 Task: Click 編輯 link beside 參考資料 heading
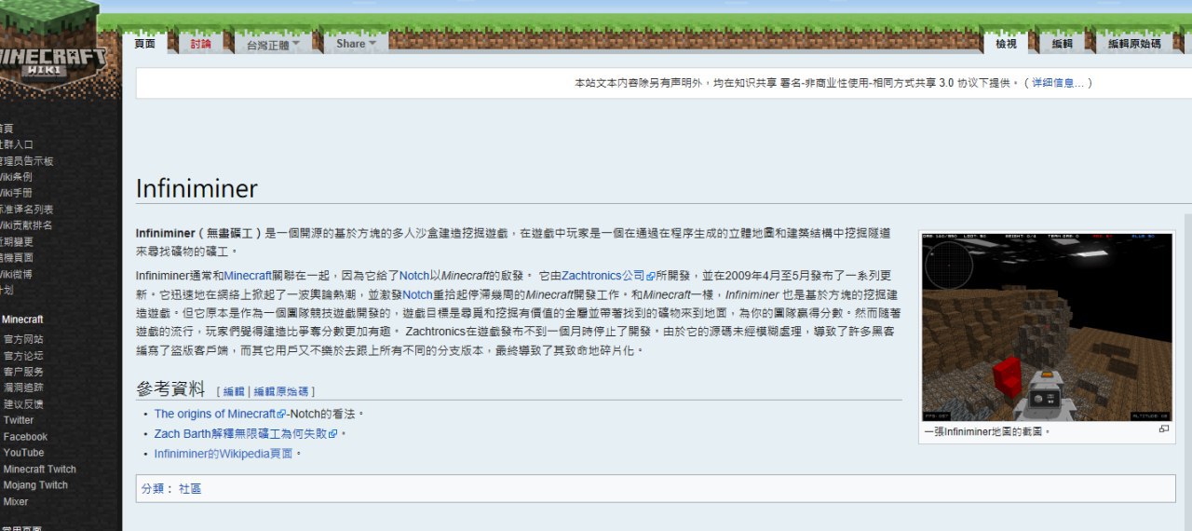[233, 392]
